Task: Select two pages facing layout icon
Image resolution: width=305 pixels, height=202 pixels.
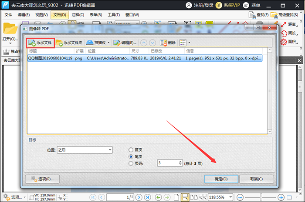Action: (x=193, y=197)
